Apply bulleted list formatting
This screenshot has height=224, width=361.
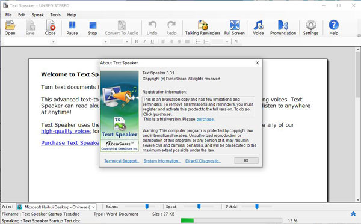coord(198,41)
